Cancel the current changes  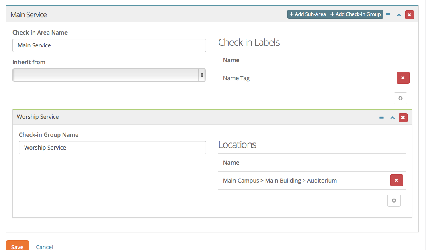click(44, 246)
